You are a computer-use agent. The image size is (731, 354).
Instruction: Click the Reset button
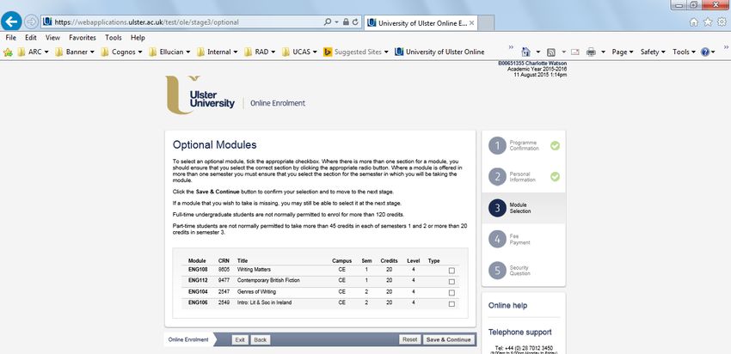click(409, 339)
